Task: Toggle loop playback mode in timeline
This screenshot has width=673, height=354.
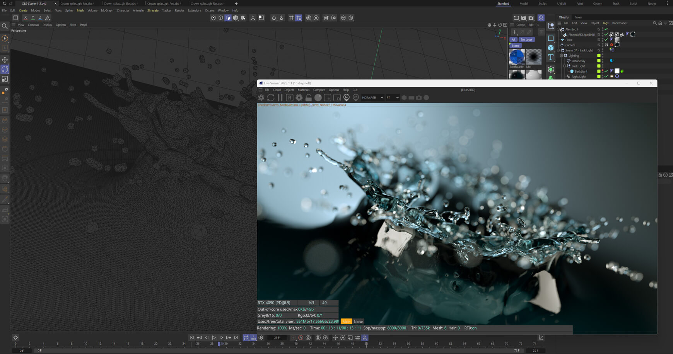Action: click(246, 338)
